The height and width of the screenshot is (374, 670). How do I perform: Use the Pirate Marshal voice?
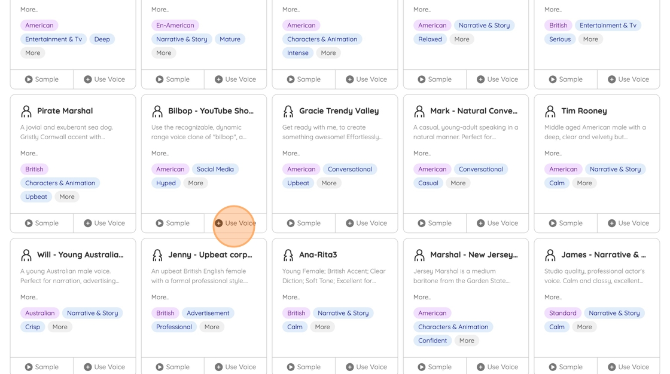(105, 223)
